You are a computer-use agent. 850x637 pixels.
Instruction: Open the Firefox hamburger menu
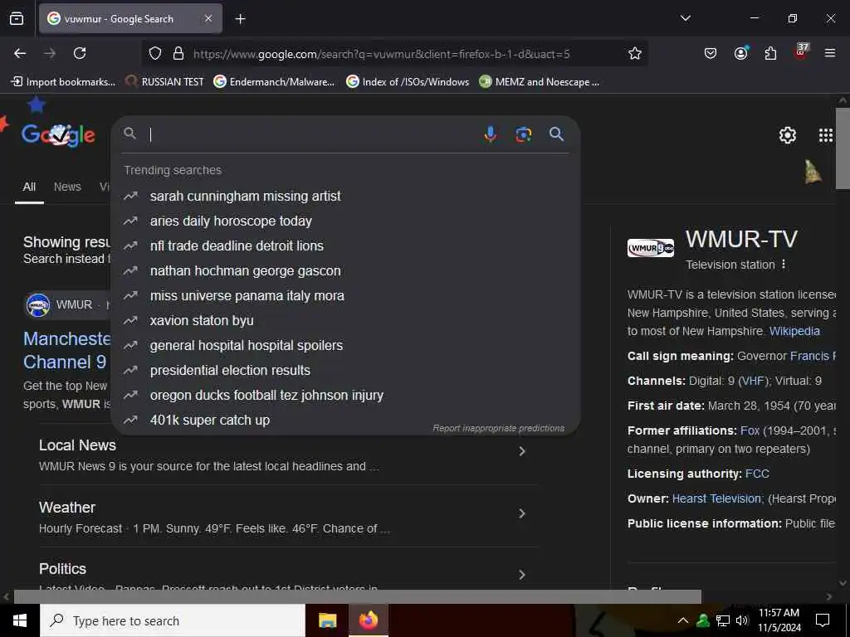coord(830,53)
